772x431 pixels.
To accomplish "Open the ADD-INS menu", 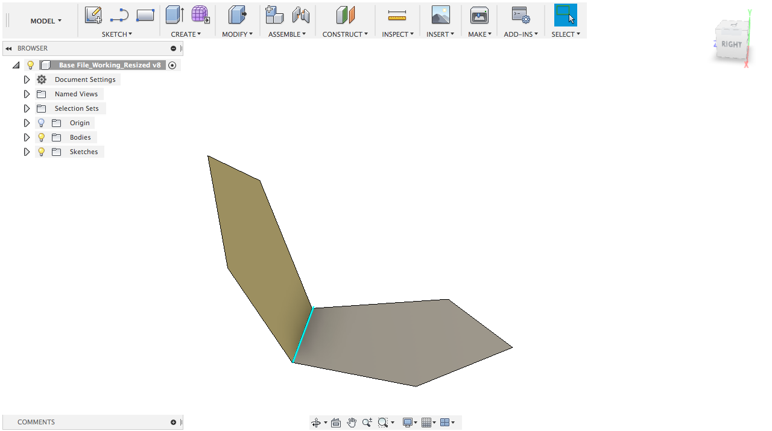I will click(520, 34).
